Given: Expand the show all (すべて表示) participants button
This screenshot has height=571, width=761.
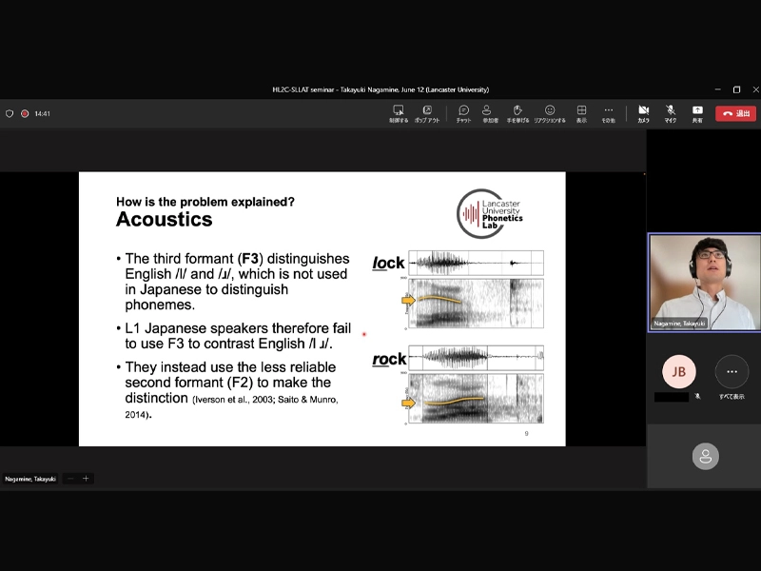Looking at the screenshot, I should (732, 373).
